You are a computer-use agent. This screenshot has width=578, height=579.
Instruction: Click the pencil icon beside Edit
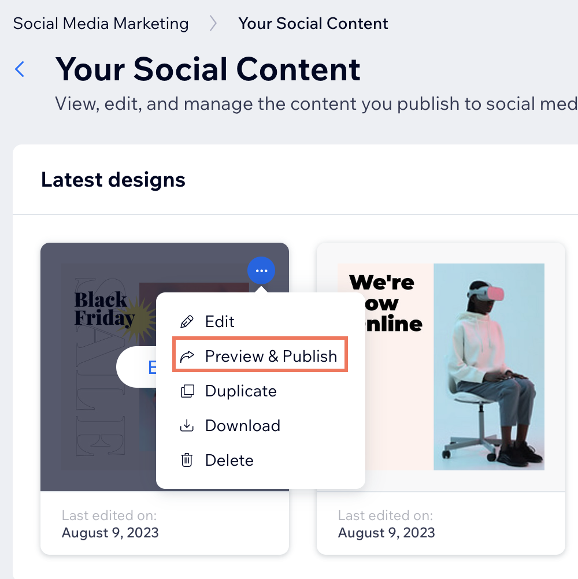click(187, 322)
